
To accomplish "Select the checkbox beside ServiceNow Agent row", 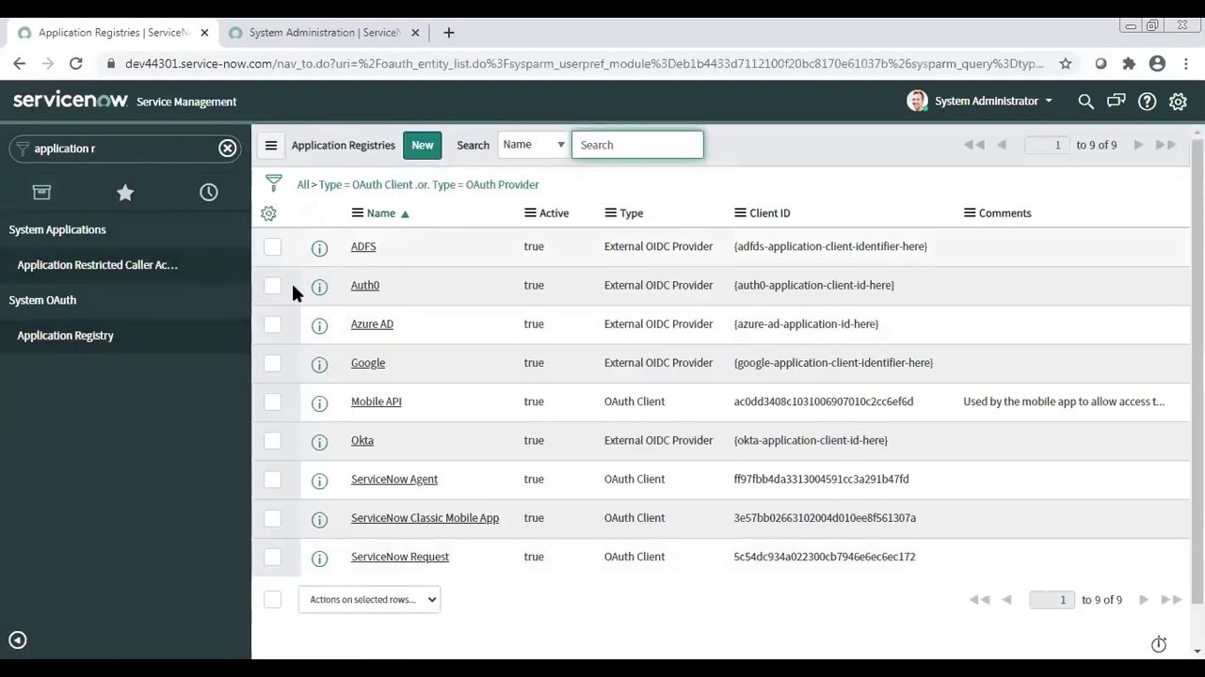I will (x=272, y=480).
